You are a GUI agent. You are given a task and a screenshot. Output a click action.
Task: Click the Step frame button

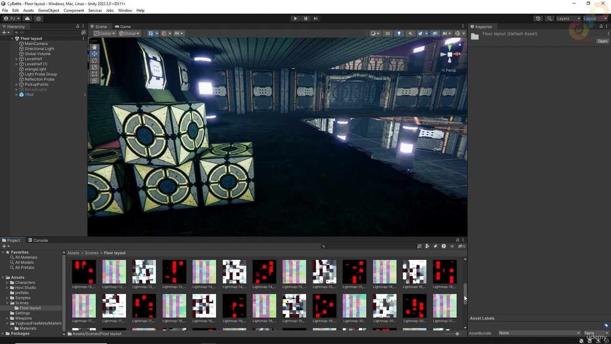pos(316,19)
